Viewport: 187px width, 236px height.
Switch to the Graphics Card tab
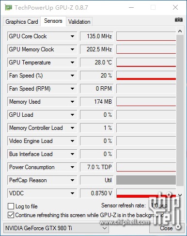pyautogui.click(x=22, y=22)
